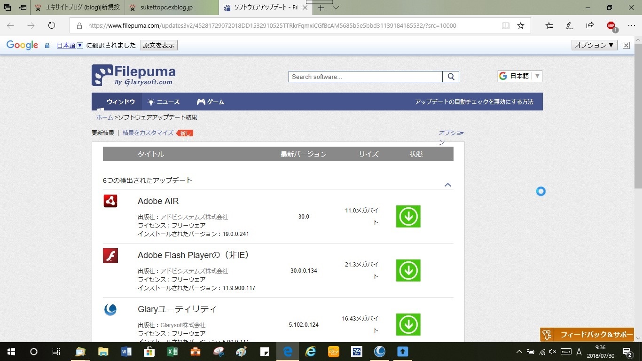Click the search magnifier button

451,77
